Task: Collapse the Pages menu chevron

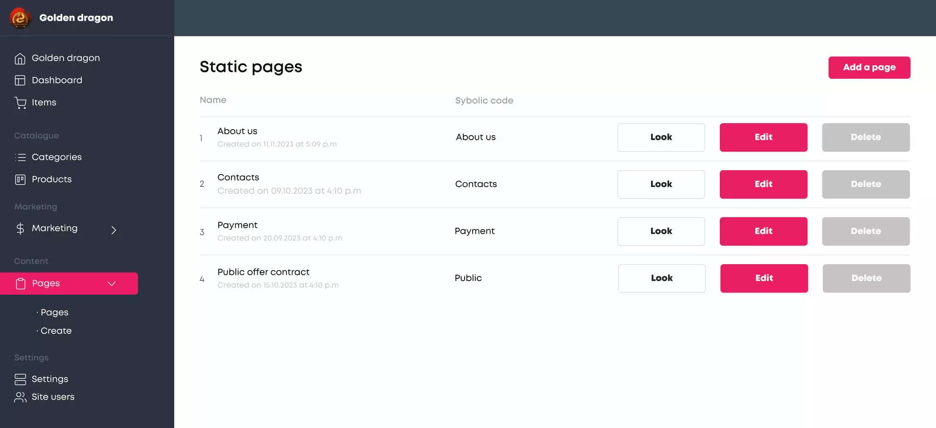Action: 111,284
